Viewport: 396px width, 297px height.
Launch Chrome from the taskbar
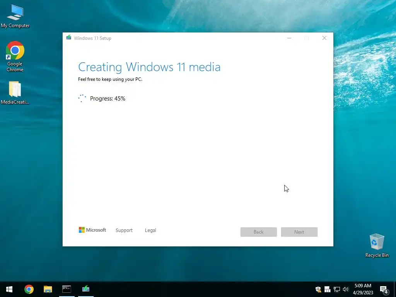[29, 289]
